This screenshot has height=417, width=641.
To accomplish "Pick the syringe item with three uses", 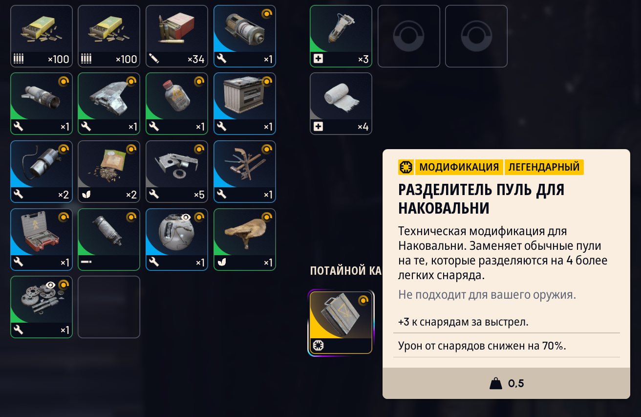I will click(341, 36).
